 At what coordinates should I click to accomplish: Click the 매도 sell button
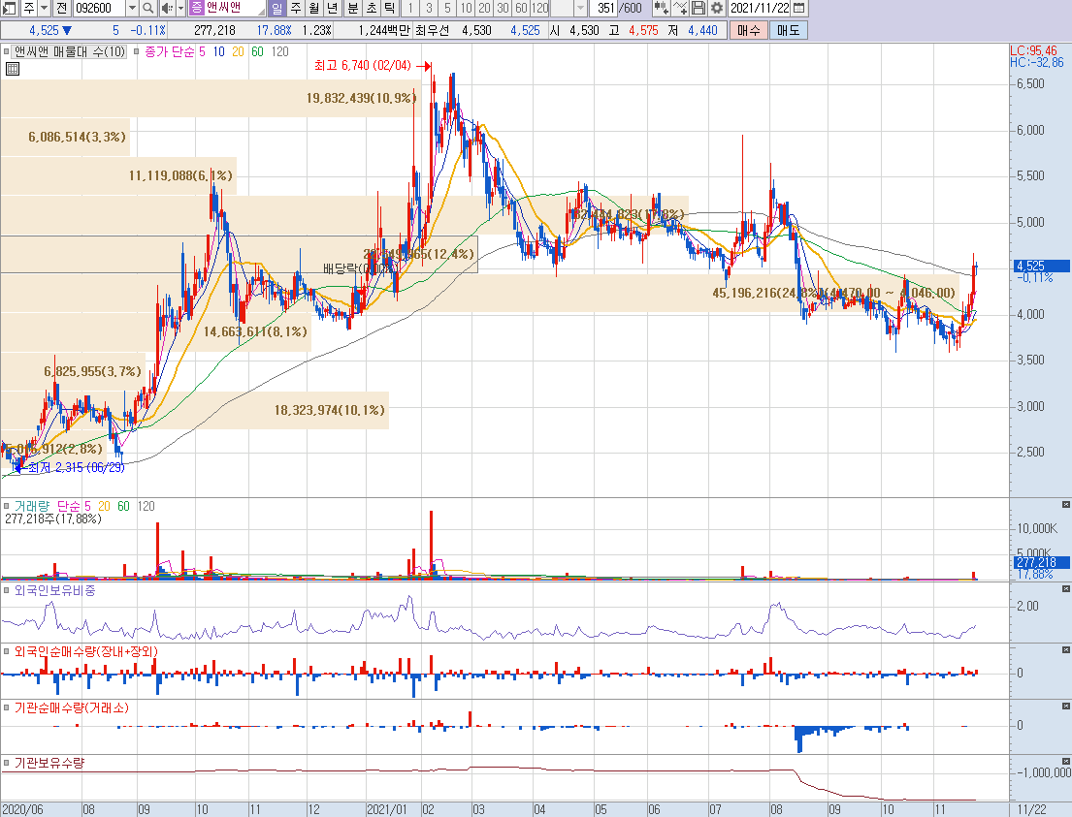click(789, 30)
